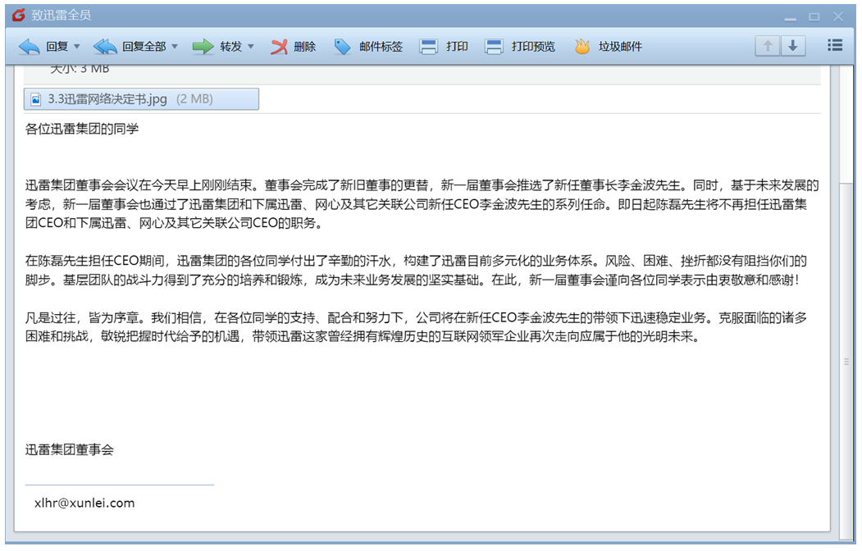Close the 致迅雷全员 email window
The image size is (862, 551).
[x=838, y=17]
